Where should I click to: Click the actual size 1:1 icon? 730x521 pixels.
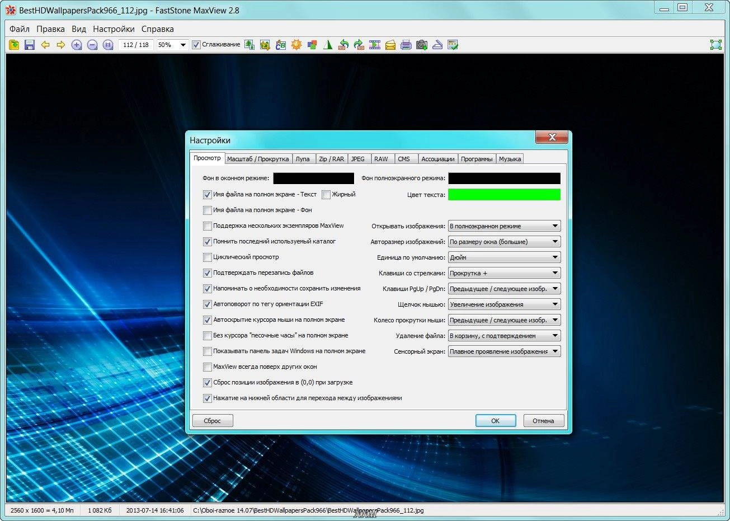(x=108, y=45)
